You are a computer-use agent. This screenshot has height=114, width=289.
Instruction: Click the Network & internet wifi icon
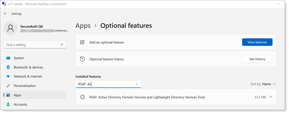tap(8, 77)
